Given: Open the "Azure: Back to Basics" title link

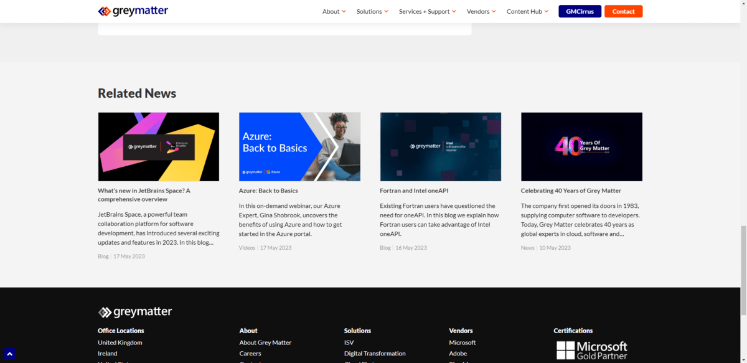Looking at the screenshot, I should (268, 191).
